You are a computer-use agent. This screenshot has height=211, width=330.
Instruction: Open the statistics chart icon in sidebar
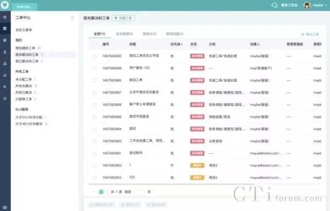pyautogui.click(x=5, y=75)
